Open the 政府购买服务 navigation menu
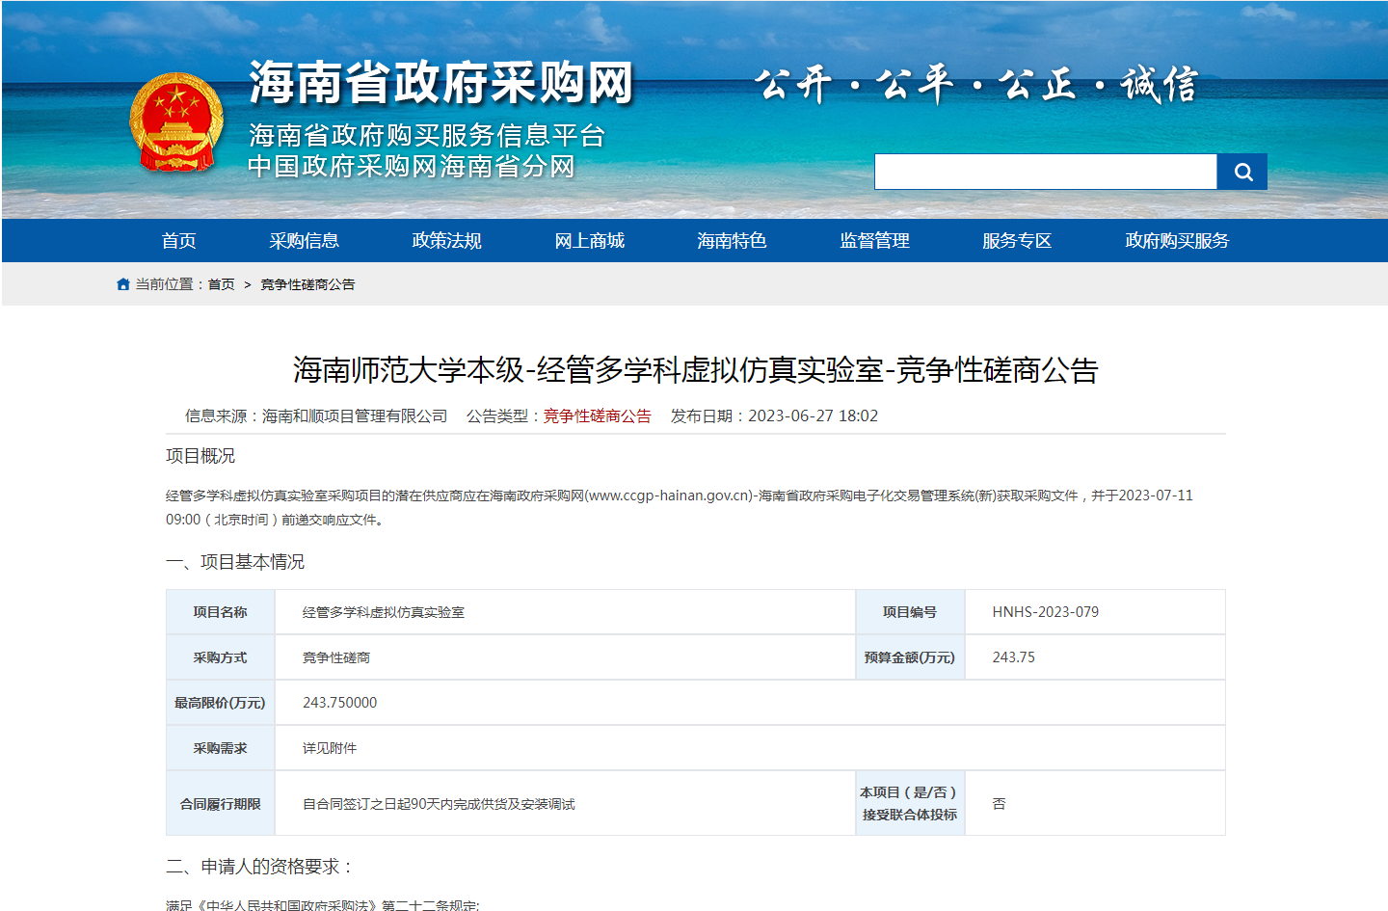Screen dimensions: 1388x911 [1178, 241]
